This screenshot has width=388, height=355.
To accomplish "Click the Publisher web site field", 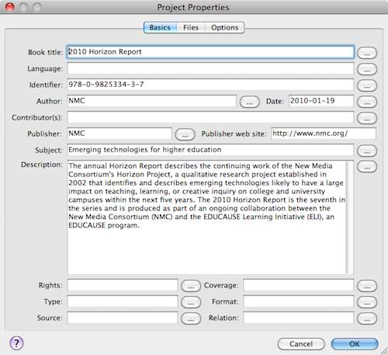I will tap(324, 134).
